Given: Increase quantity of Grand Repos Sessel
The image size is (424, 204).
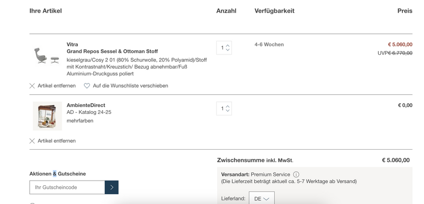Looking at the screenshot, I should [x=228, y=45].
